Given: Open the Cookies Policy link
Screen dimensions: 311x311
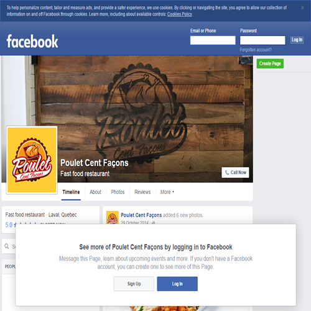Looking at the screenshot, I should pos(180,14).
